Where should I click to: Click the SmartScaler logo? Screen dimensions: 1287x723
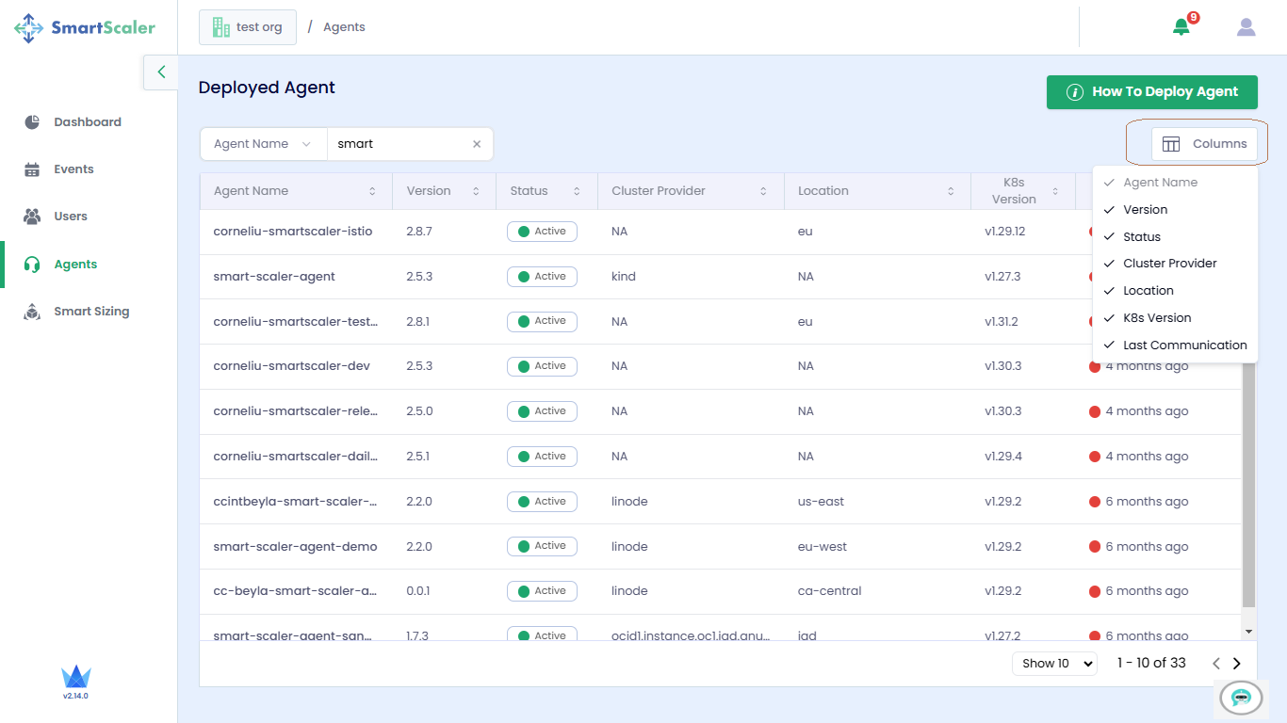(85, 27)
